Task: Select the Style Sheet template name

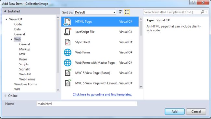Action: [83, 42]
